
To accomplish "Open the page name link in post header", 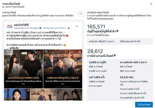I will tap(21, 25).
